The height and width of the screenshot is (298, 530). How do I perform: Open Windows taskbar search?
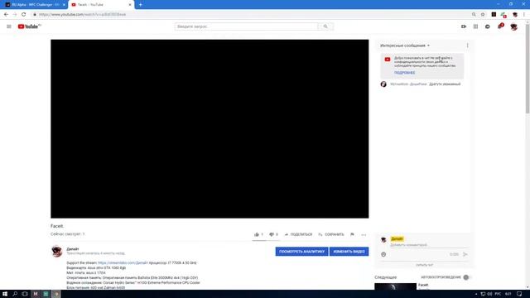click(15, 294)
